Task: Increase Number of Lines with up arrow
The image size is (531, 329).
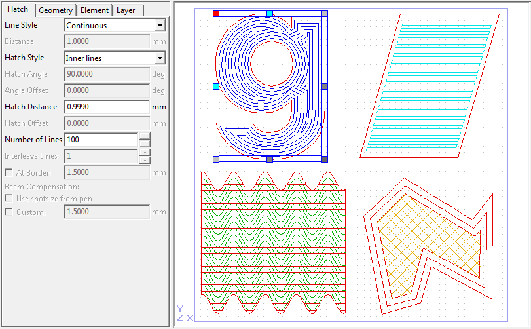Action: [x=145, y=136]
